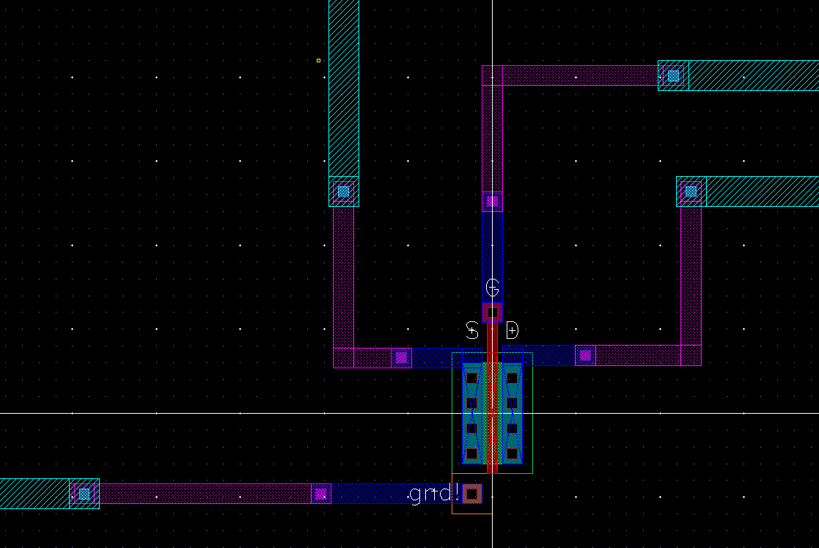Select the bottommost contact in the drain column

click(513, 453)
